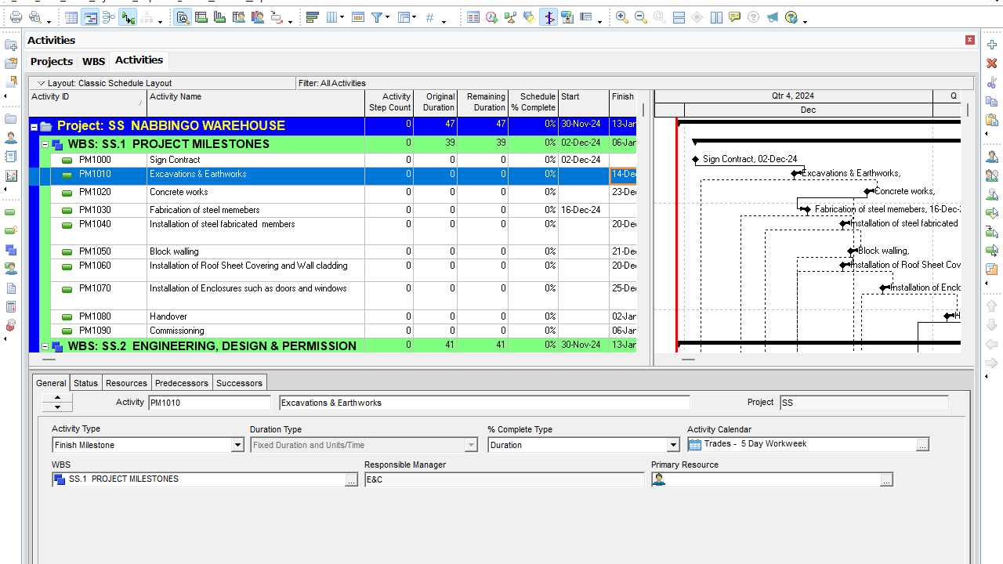Select the Resource Usage Profile icon

coord(258,16)
